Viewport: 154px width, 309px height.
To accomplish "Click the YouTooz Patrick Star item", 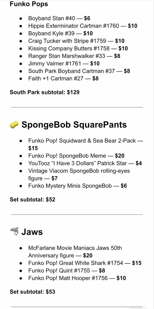I will click(x=85, y=163).
